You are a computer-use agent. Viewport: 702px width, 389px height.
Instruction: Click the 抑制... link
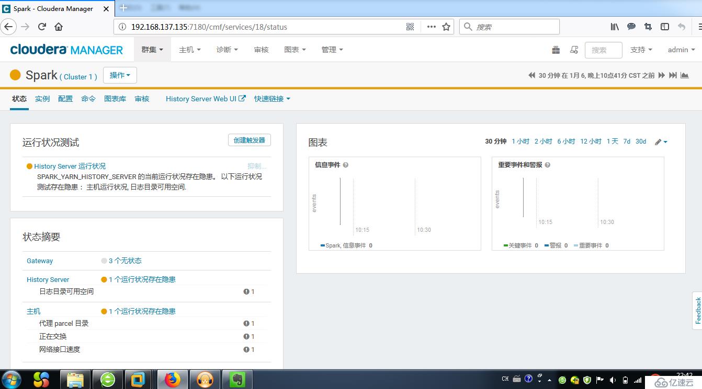point(257,166)
